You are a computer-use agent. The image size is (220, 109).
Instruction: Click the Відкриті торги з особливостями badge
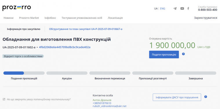(23, 56)
